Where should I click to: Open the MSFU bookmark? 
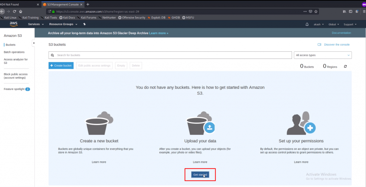(188, 17)
